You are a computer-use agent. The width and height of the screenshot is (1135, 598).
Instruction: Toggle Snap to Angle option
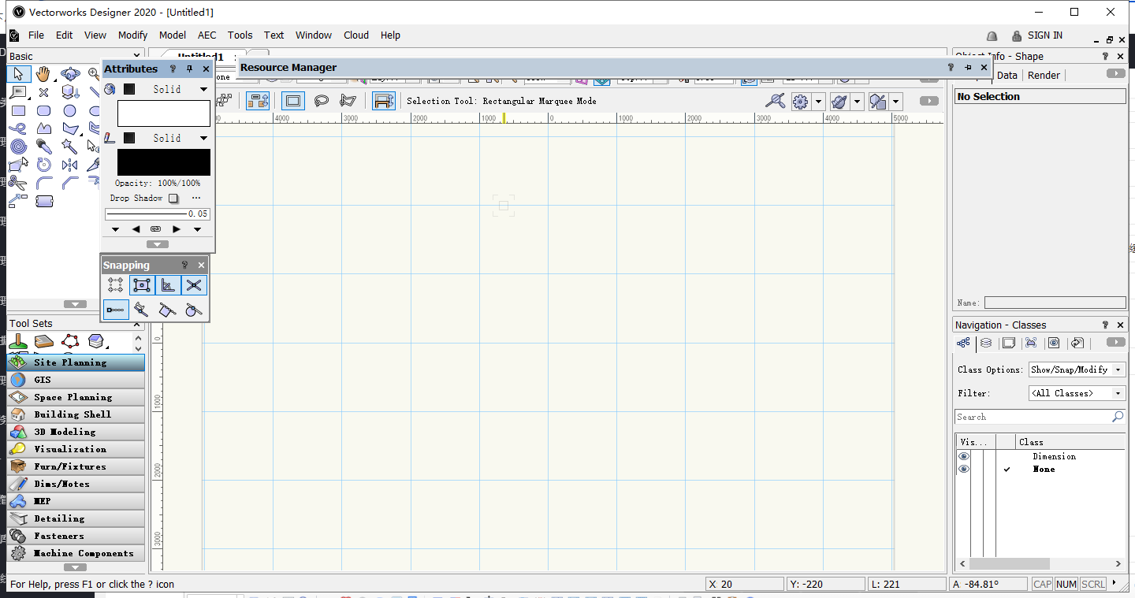click(167, 285)
